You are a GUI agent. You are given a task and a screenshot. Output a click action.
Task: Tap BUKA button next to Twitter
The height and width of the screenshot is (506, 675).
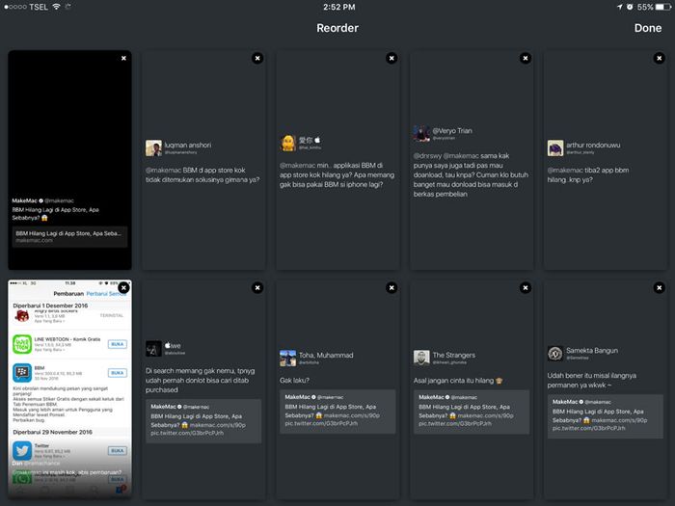tap(118, 450)
